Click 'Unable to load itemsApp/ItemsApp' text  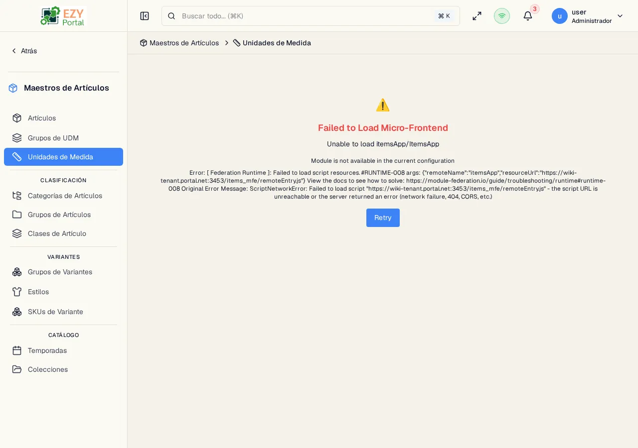click(383, 144)
